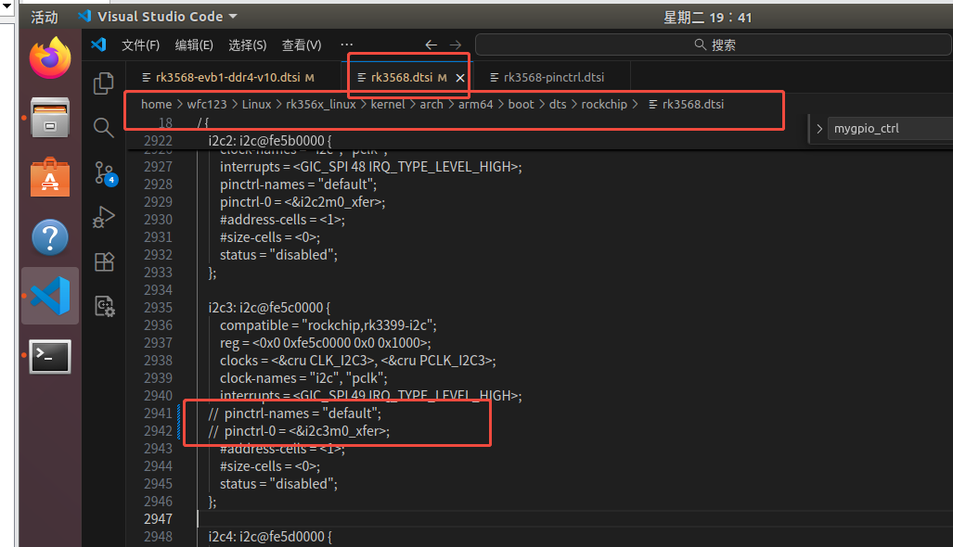Screen dimensions: 953x547
Task: Open Visual Studio Code app menu dropdown
Action: [x=158, y=17]
